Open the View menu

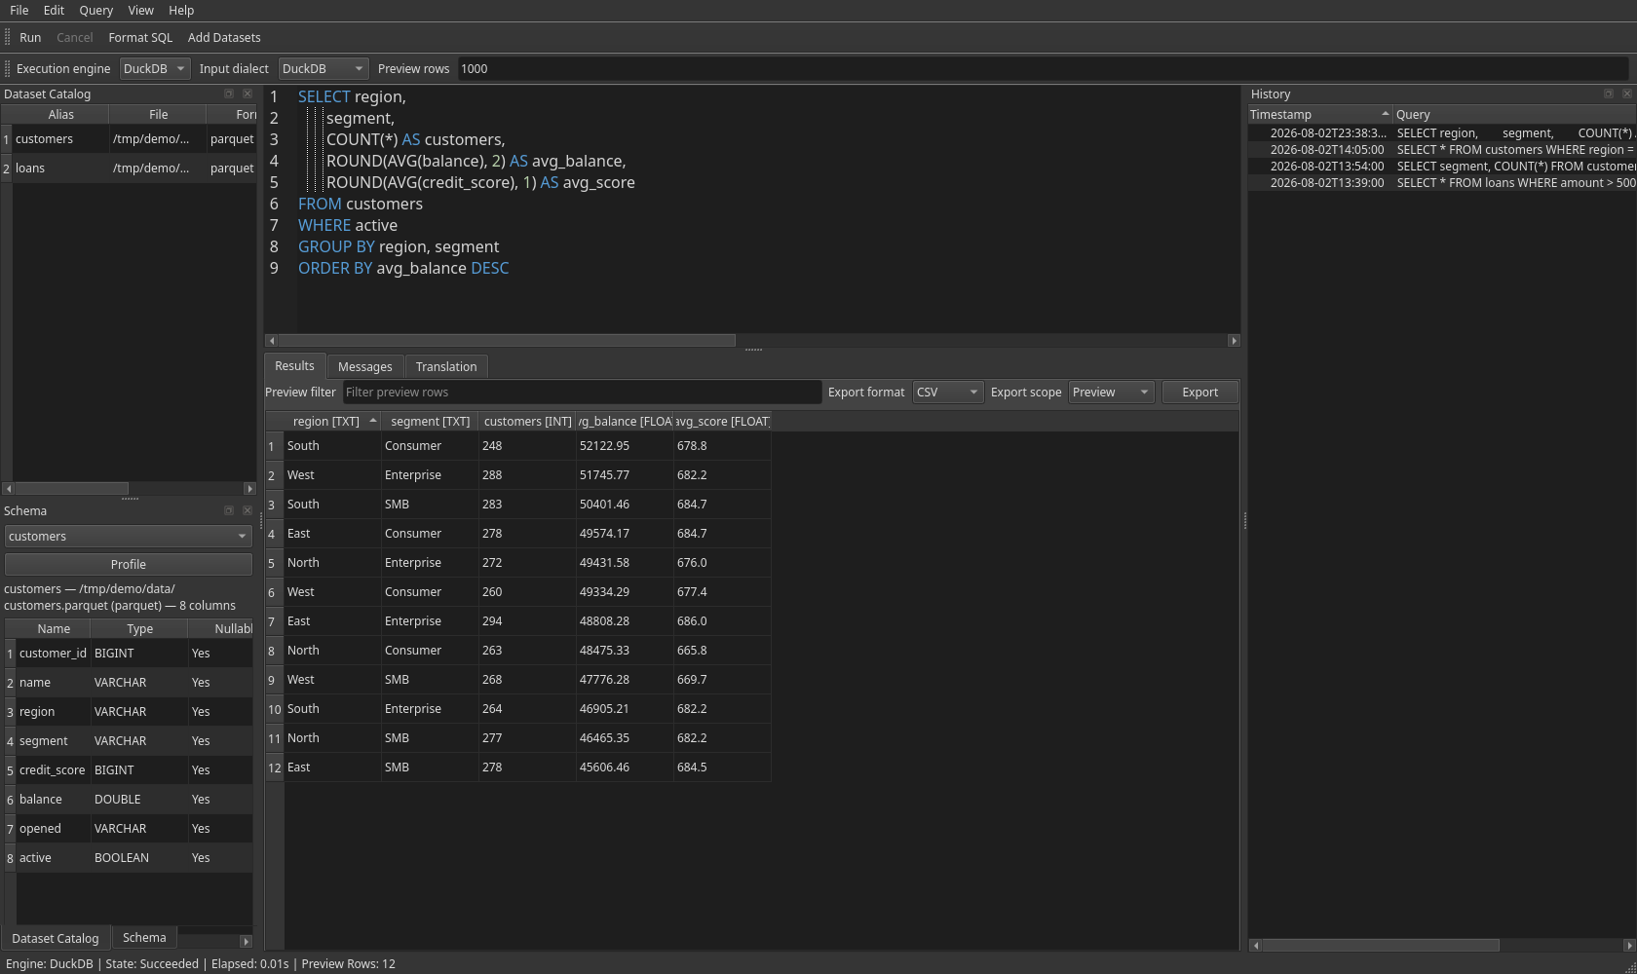point(140,10)
